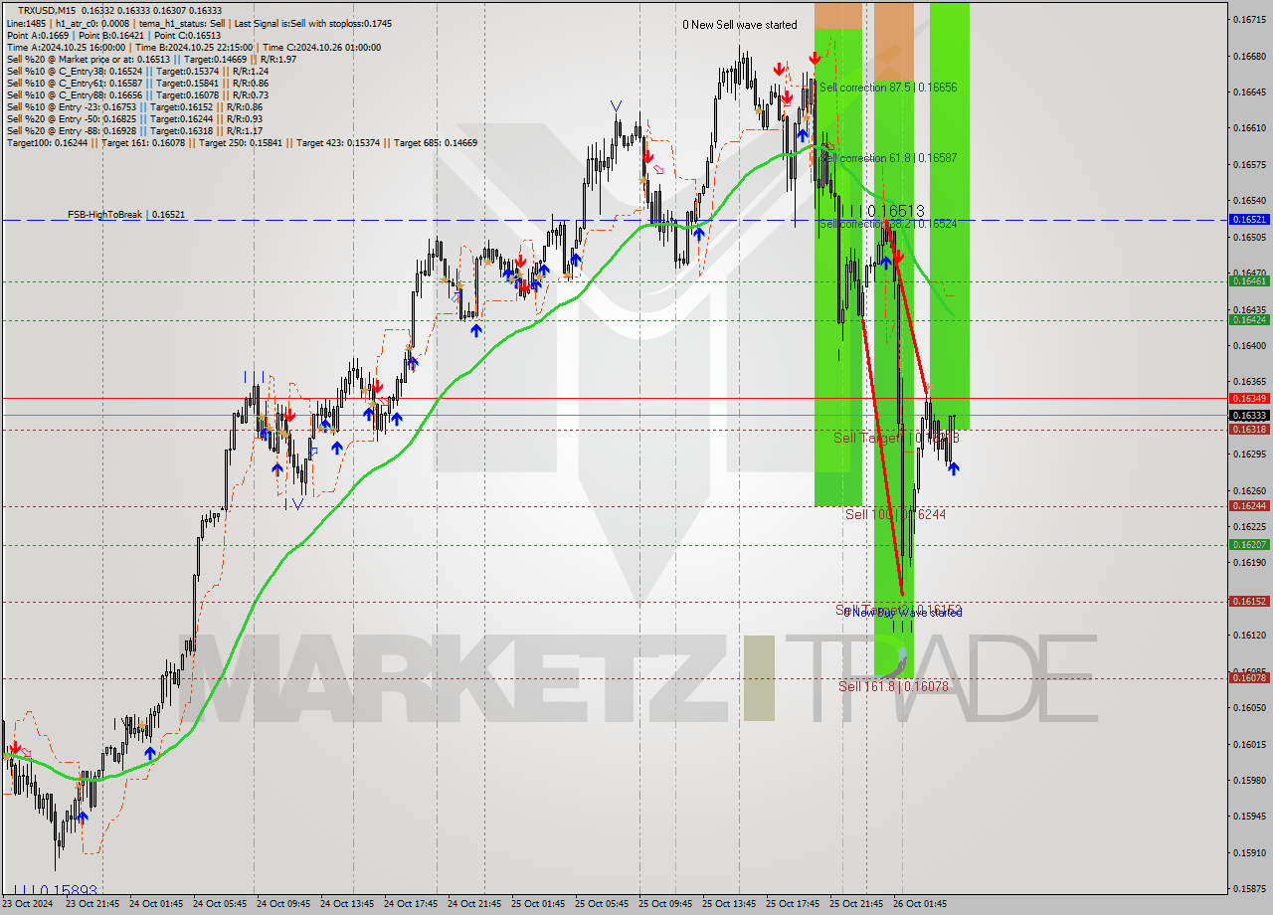Click the blue buy arrow below the latest candle
This screenshot has width=1273, height=915.
point(954,468)
